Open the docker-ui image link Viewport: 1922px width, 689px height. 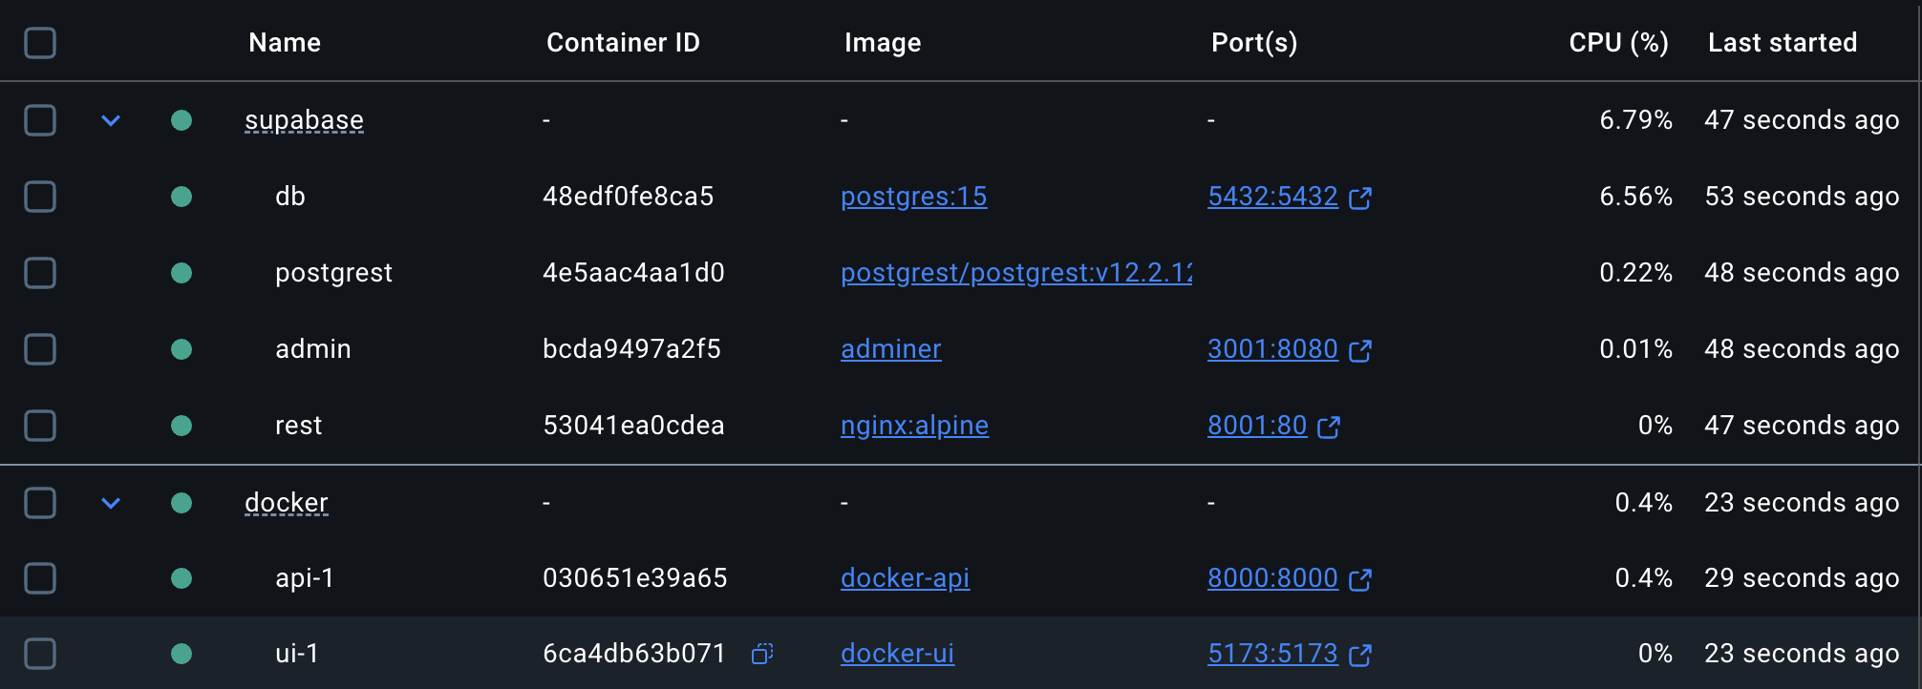[x=898, y=654]
